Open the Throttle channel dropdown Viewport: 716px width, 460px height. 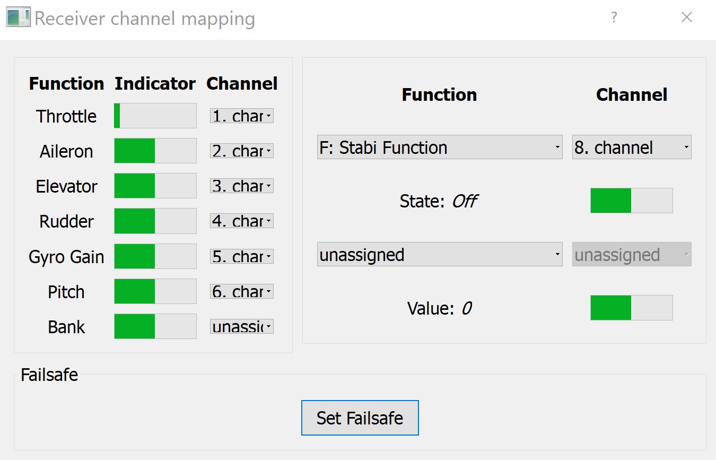pyautogui.click(x=242, y=116)
